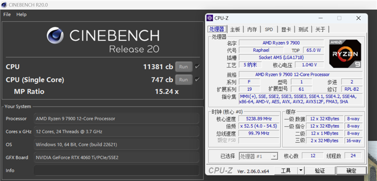Open the 处理器 #1 selection dropdown
Image resolution: width=377 pixels, height=181 pixels.
(x=258, y=156)
